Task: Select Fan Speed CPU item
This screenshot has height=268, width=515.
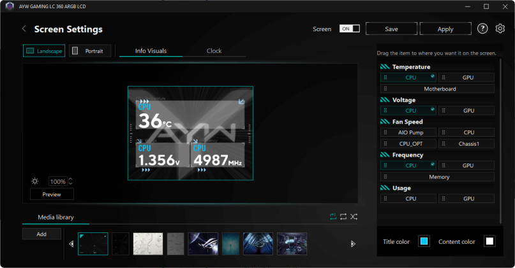Action: [x=466, y=132]
